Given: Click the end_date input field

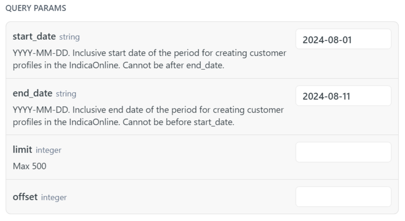Looking at the screenshot, I should tap(343, 96).
